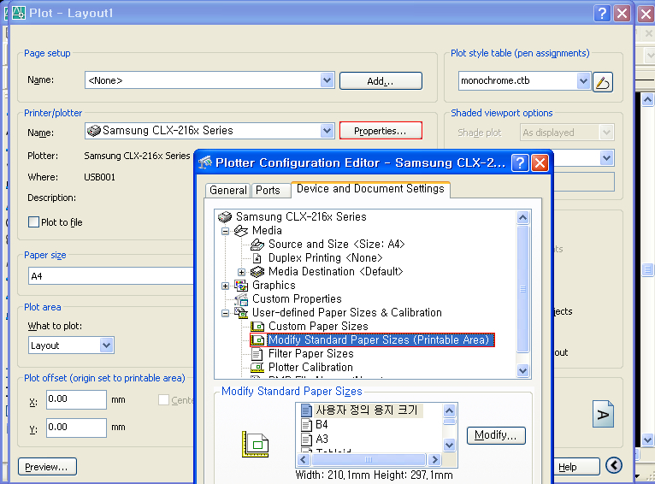Click the Samsung CLX-216x Series printer tree icon
This screenshot has width=655, height=484.
click(225, 216)
